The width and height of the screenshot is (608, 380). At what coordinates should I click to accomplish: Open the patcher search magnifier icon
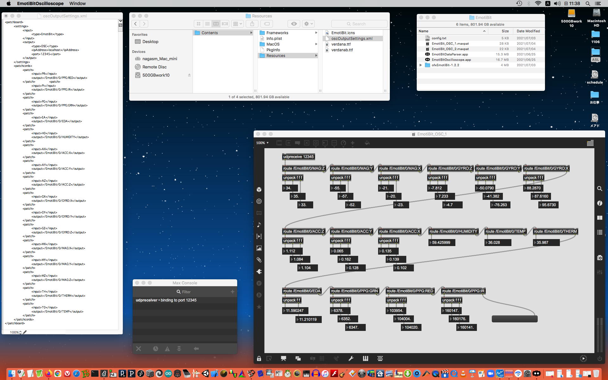tap(599, 189)
